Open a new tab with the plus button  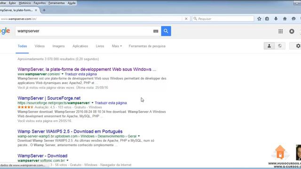(x=44, y=10)
